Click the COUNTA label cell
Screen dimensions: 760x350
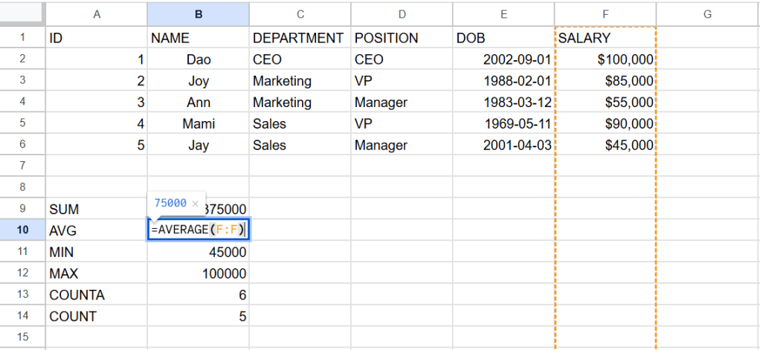tap(97, 296)
